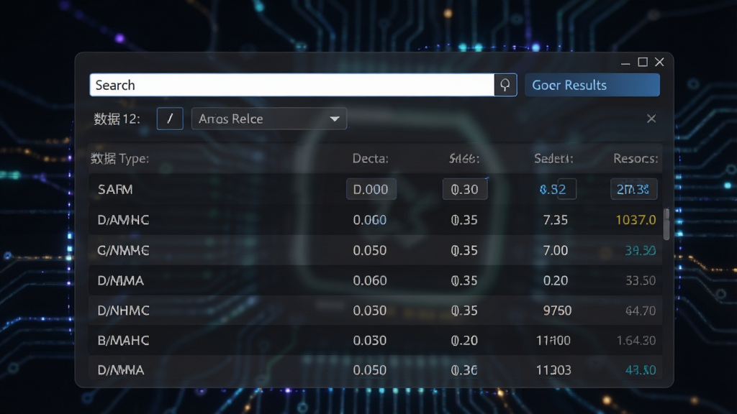The image size is (737, 414).
Task: Open the Arios Relce dropdown
Action: pyautogui.click(x=269, y=119)
